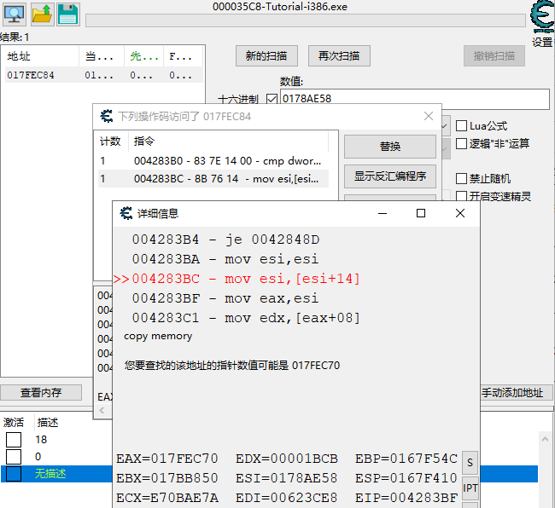Screen dimensions: 555x508
Task: Select opcode row 004283BC mov esi
Action: pos(213,178)
